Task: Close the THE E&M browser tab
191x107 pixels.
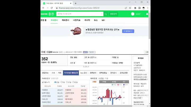Action: [71, 3]
